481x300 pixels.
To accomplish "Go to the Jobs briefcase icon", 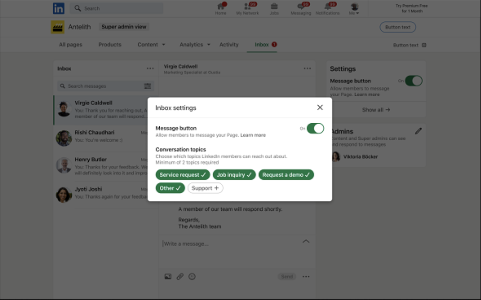I will click(274, 9).
